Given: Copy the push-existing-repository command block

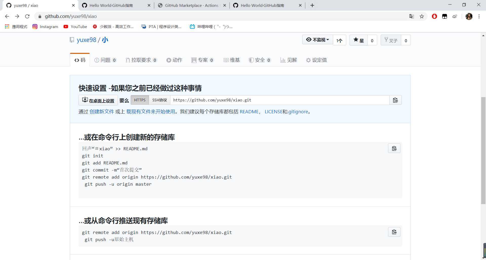Looking at the screenshot, I should tap(394, 232).
